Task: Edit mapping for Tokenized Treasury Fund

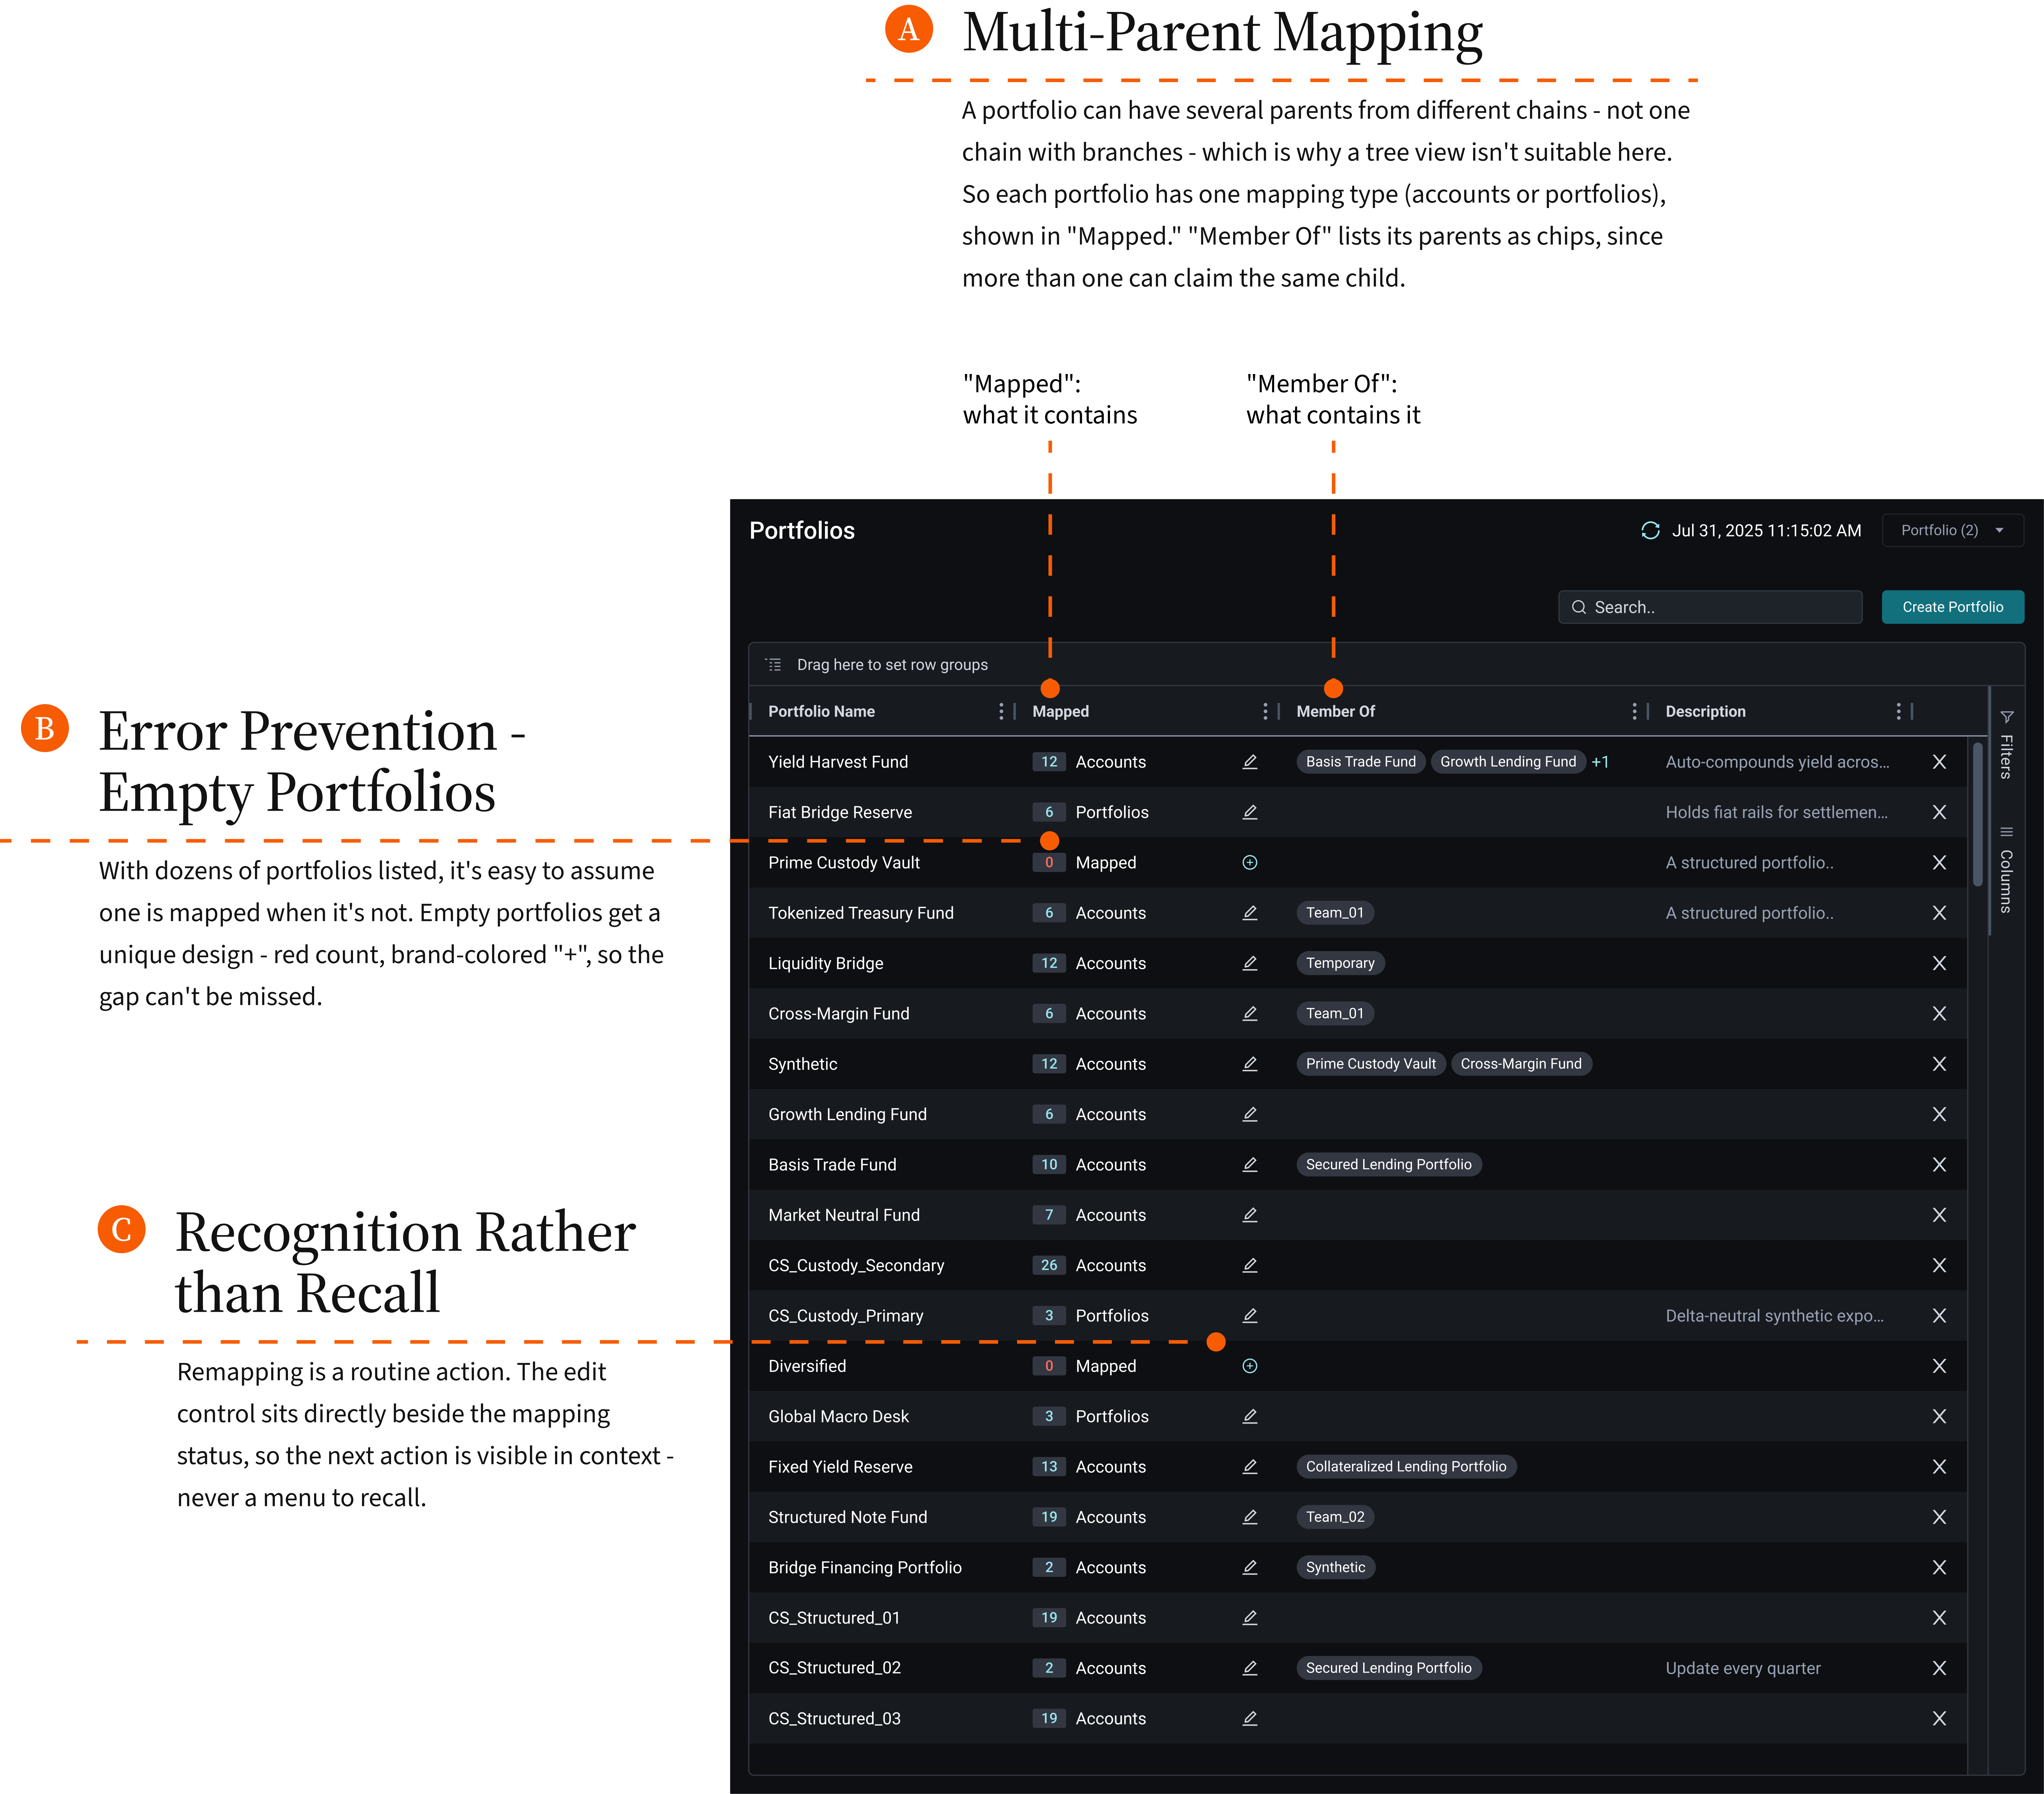Action: click(x=1250, y=913)
